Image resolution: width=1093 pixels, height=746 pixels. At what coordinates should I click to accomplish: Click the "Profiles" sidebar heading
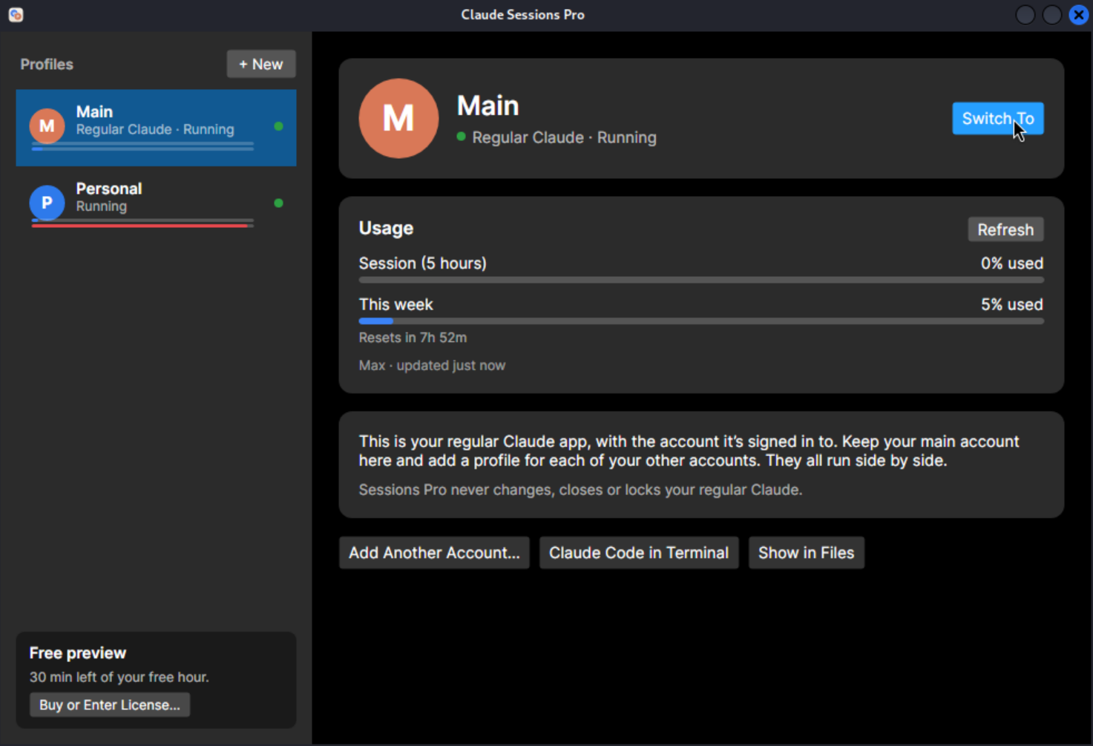[47, 65]
